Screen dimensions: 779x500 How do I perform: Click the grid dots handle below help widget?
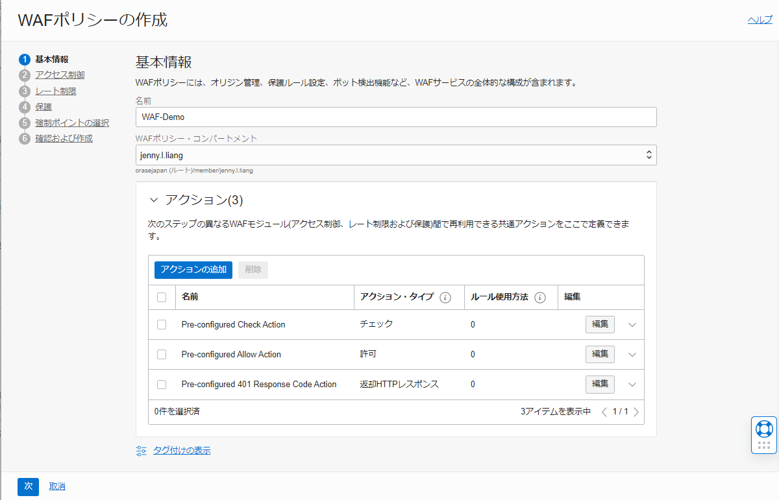pyautogui.click(x=764, y=446)
